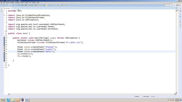Open Skype from the taskbar
The width and height of the screenshot is (182, 102).
tap(8, 100)
